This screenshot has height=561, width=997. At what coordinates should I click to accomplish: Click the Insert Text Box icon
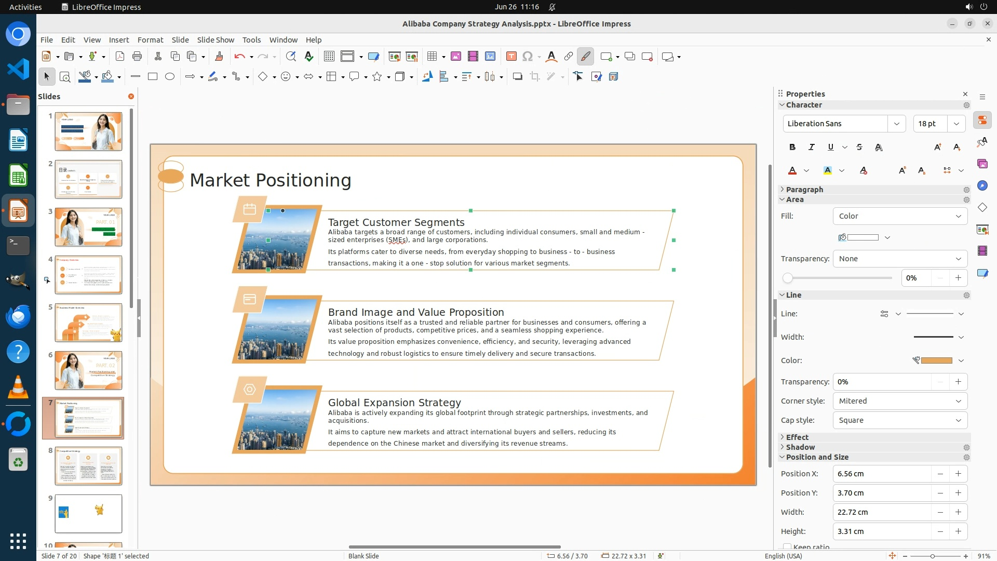click(x=511, y=57)
